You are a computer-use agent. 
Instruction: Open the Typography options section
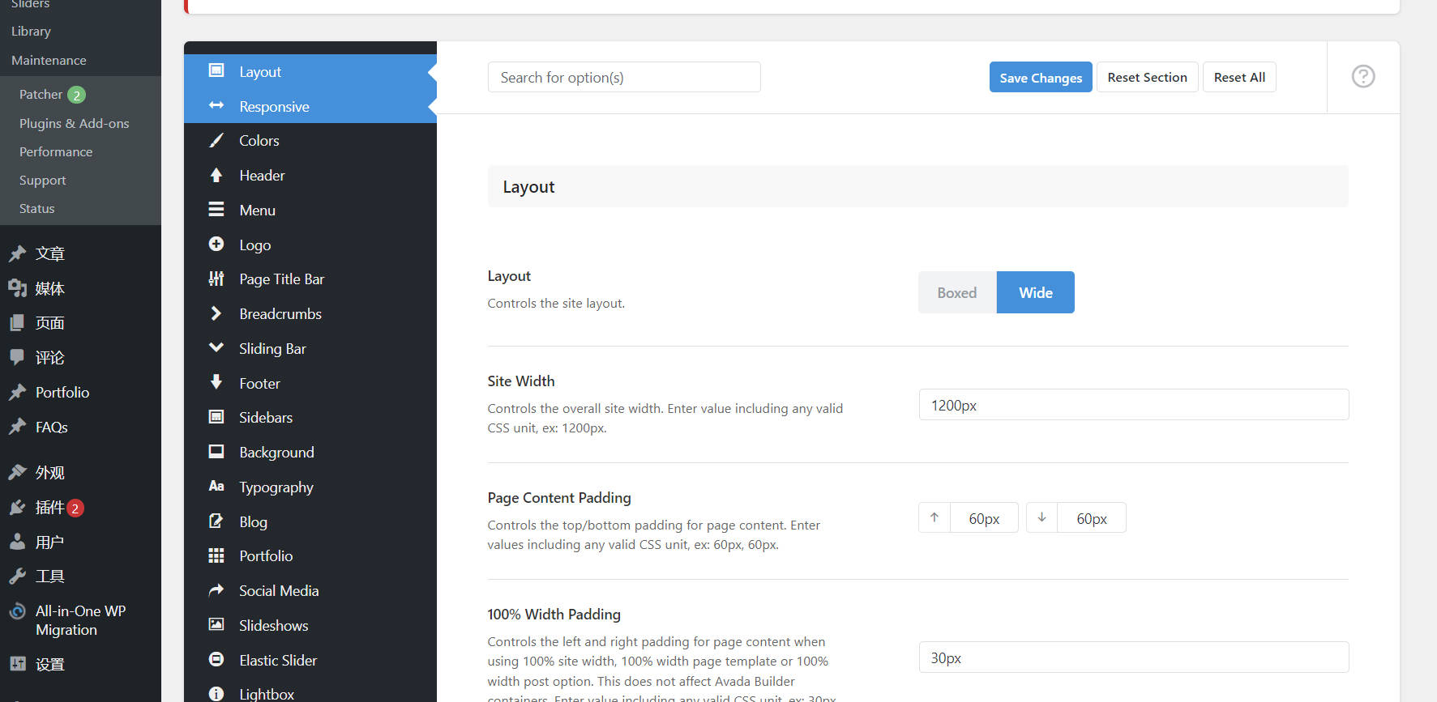[310, 487]
